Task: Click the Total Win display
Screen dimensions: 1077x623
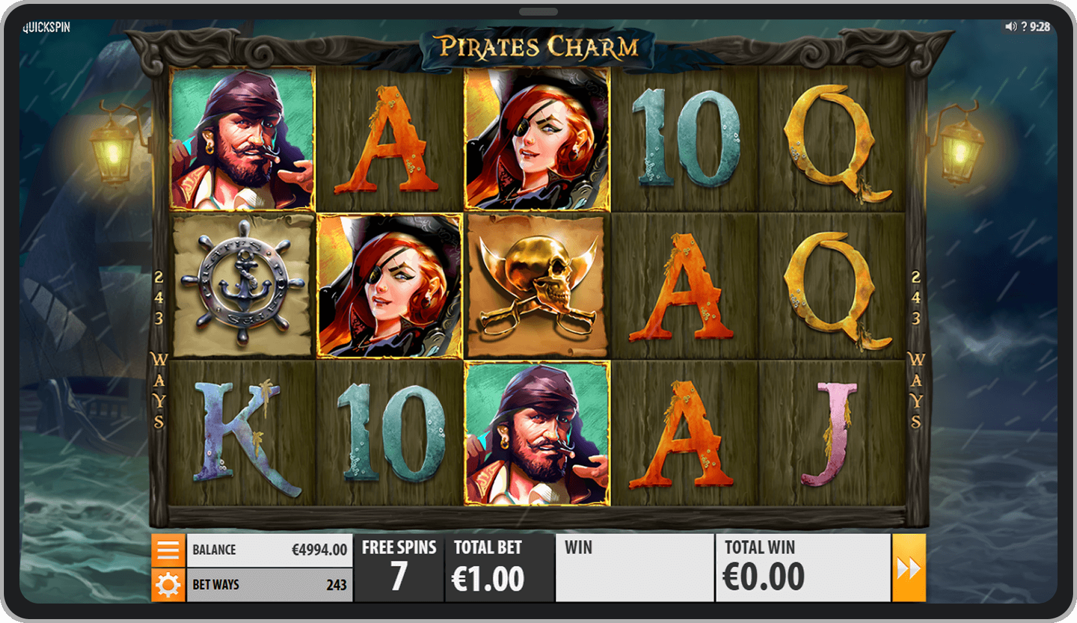Action: pyautogui.click(x=803, y=568)
